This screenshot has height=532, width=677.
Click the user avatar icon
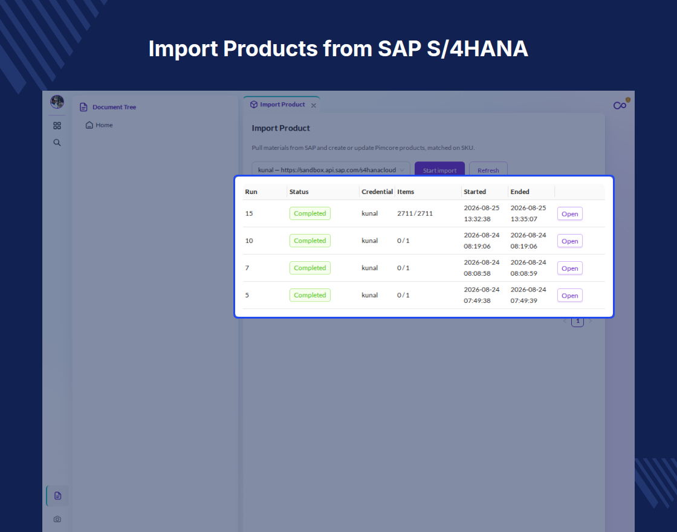(57, 102)
